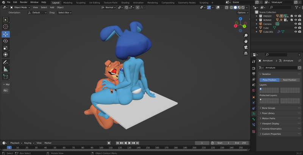
Task: Open the Tool properties tab icon
Action: (x=254, y=61)
